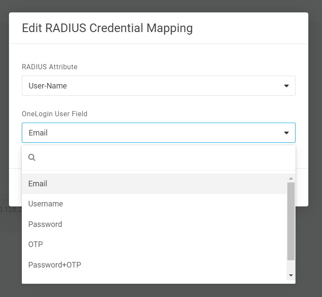Click the search field in the dropdown list

point(159,158)
